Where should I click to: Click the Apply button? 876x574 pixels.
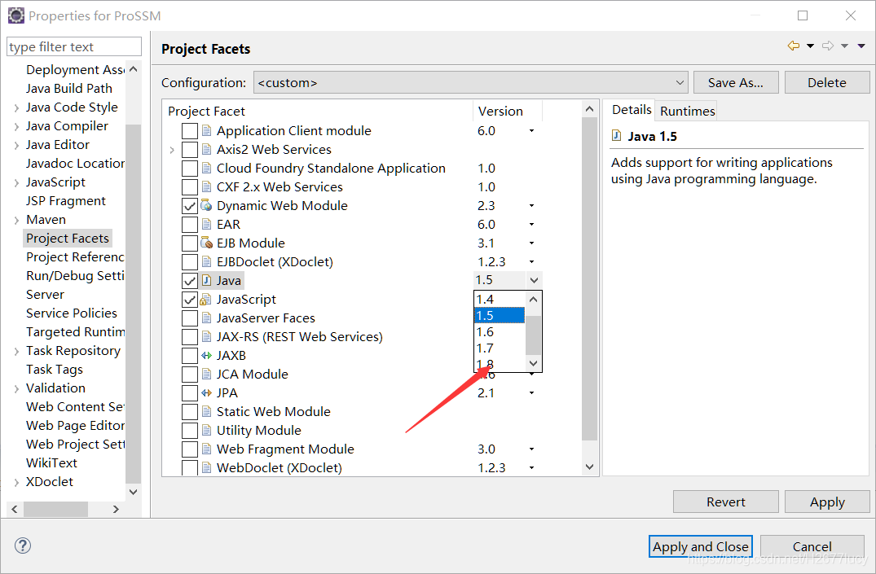[827, 502]
